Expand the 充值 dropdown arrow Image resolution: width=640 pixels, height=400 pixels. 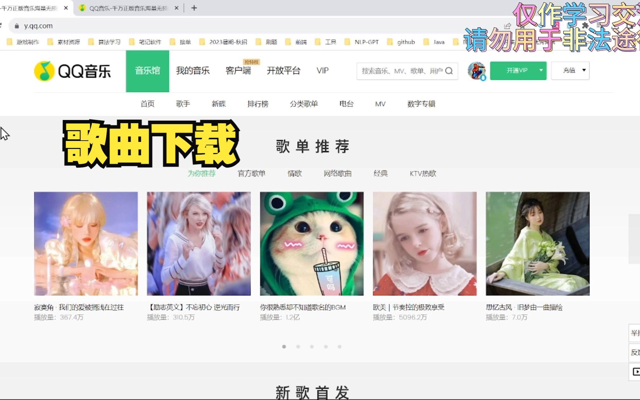583,70
